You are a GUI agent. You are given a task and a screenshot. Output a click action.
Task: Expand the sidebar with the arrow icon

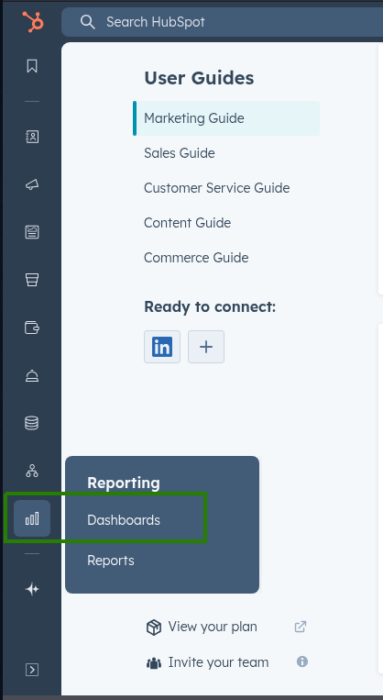pyautogui.click(x=32, y=670)
